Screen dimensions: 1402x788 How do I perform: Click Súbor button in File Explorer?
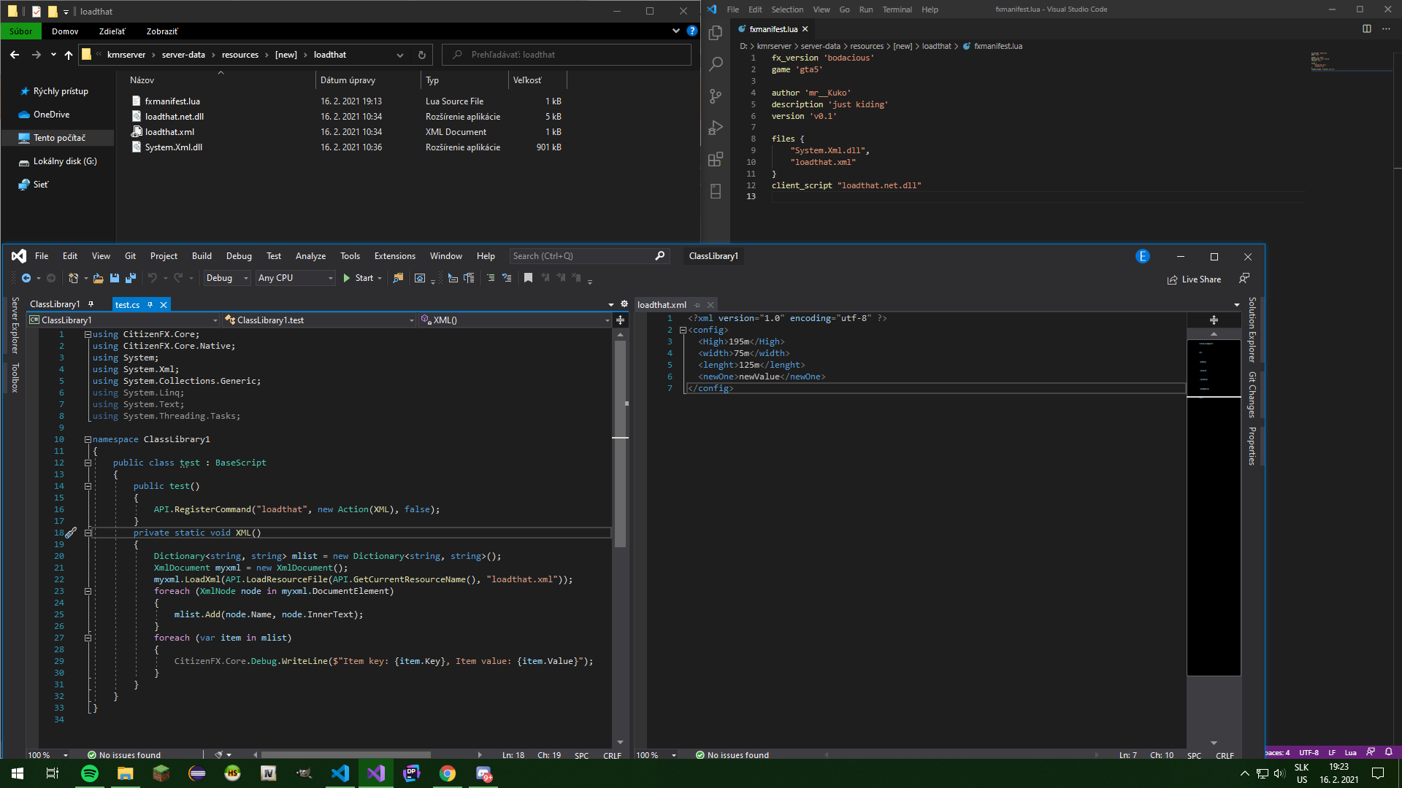20,31
